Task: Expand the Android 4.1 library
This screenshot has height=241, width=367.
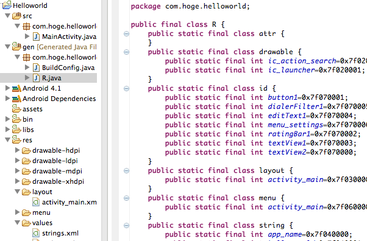Action: click(x=7, y=88)
